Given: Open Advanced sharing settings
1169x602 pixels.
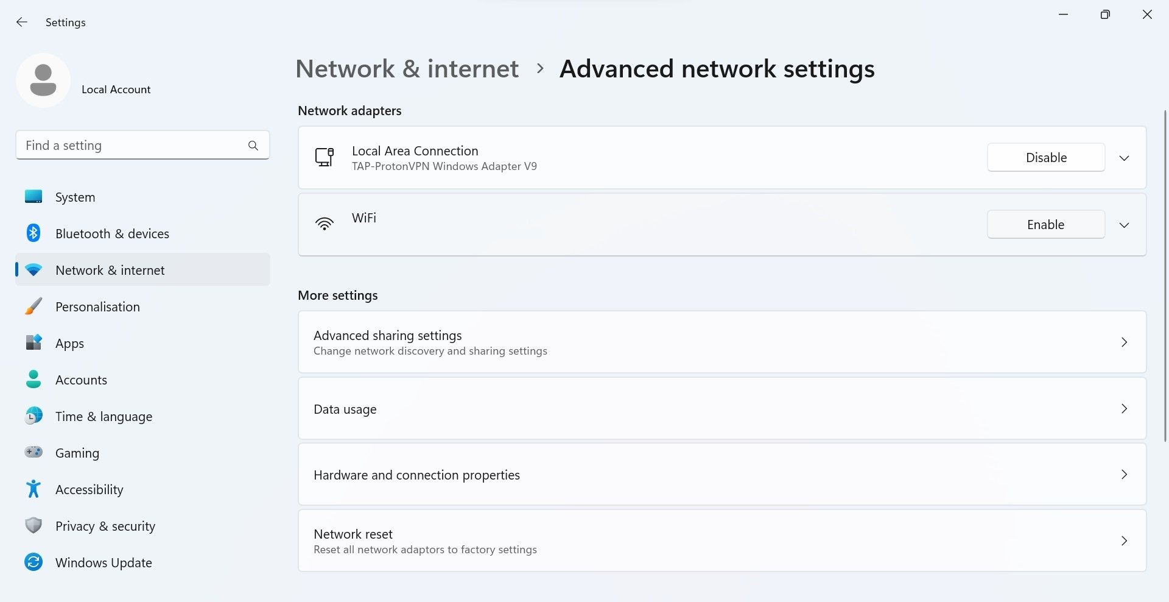Looking at the screenshot, I should [x=721, y=342].
